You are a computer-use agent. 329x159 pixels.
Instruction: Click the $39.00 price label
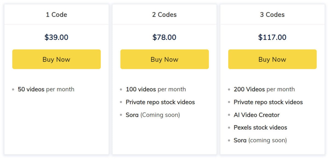tap(56, 37)
